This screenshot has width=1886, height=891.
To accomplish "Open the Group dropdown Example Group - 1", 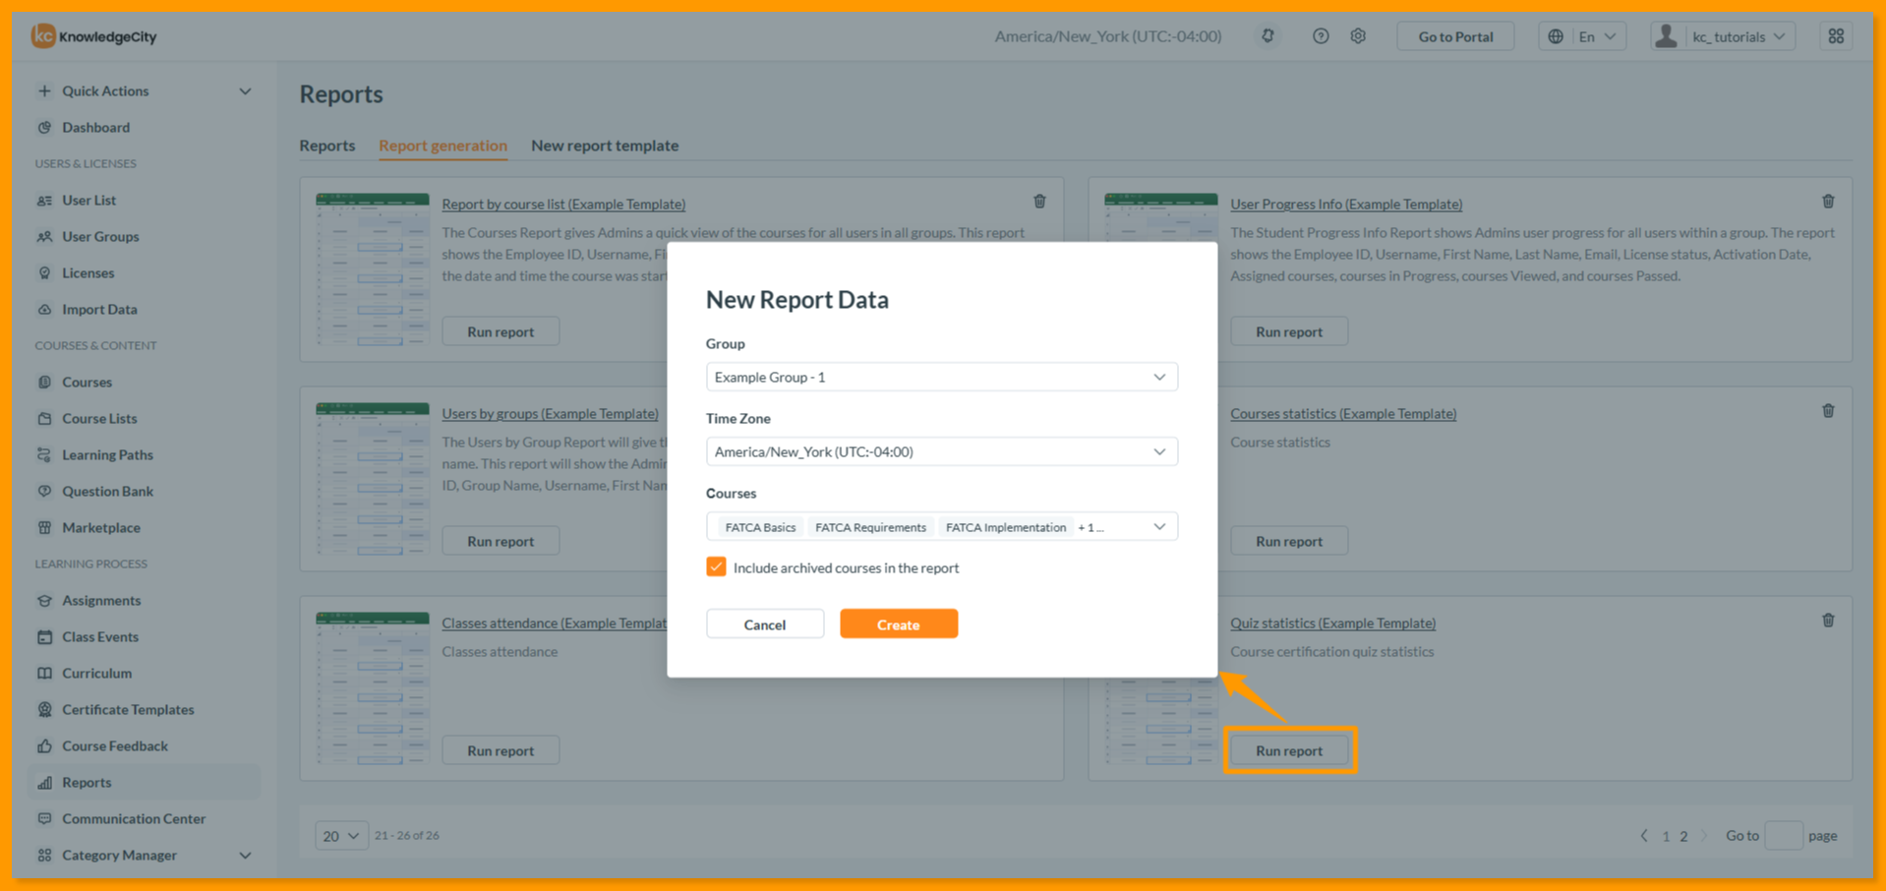I will (x=941, y=377).
